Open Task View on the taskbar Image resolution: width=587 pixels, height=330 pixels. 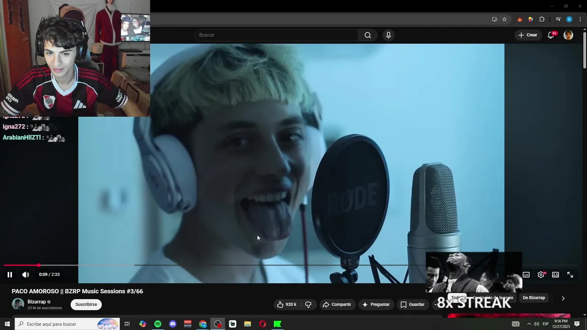tap(127, 324)
